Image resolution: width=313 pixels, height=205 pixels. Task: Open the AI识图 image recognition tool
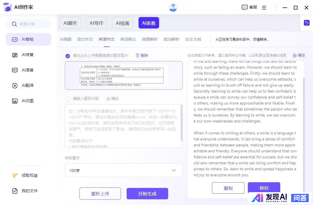click(15, 101)
